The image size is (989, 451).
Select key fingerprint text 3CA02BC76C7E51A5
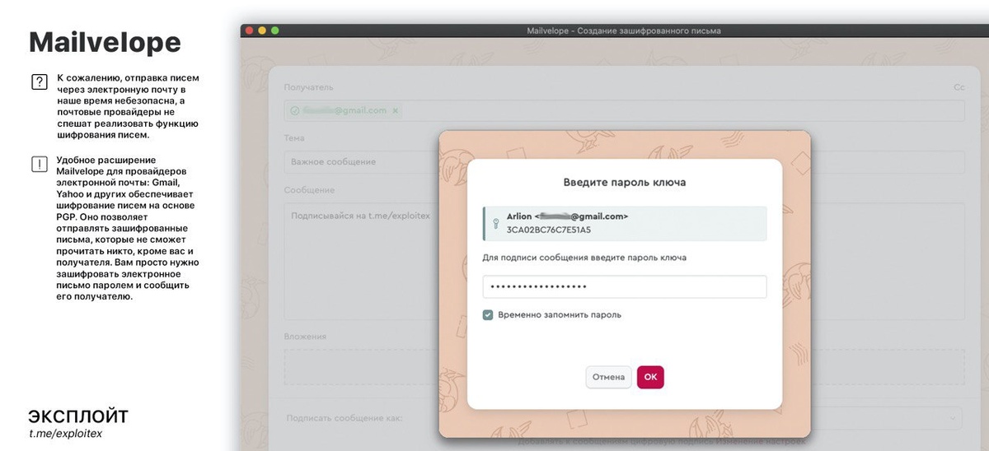coord(548,230)
